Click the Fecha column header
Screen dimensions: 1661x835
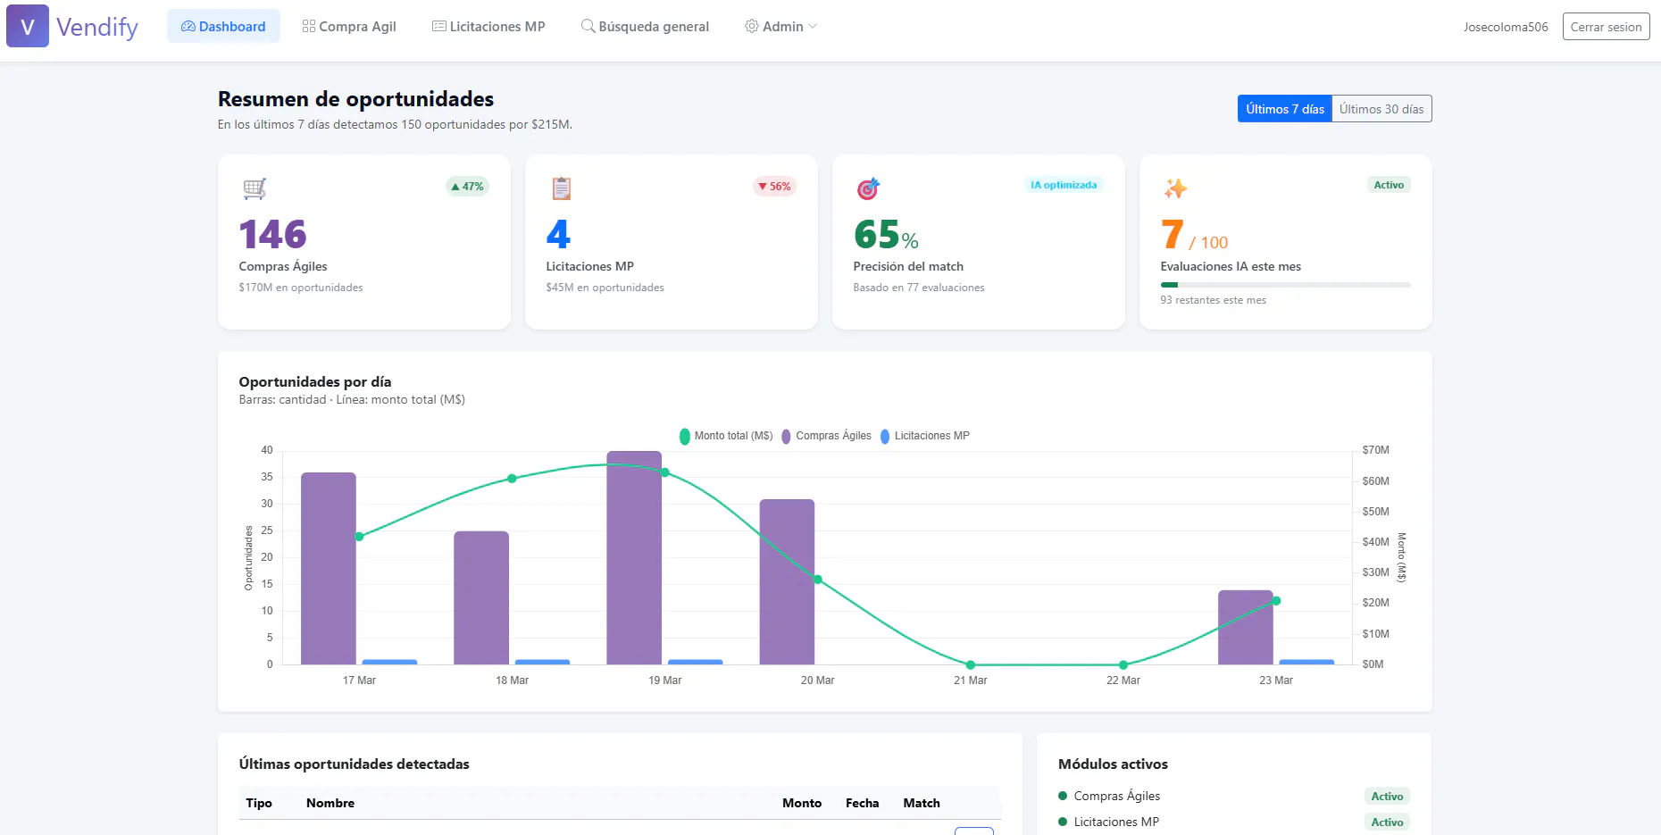pyautogui.click(x=862, y=803)
